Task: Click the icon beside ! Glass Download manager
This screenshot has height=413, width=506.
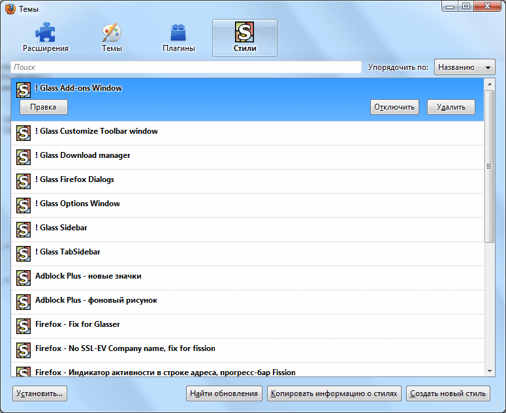Action: [24, 157]
